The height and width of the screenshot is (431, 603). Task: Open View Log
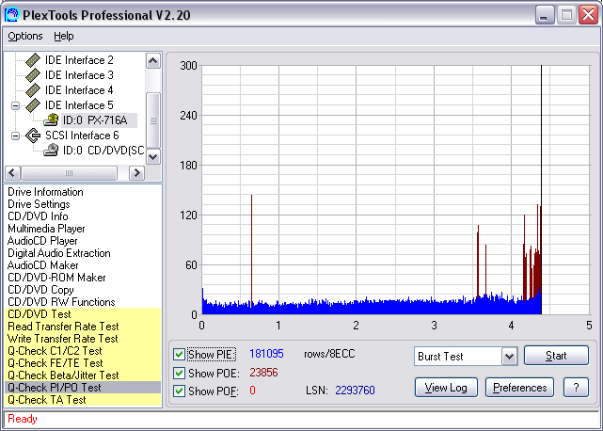click(x=446, y=388)
